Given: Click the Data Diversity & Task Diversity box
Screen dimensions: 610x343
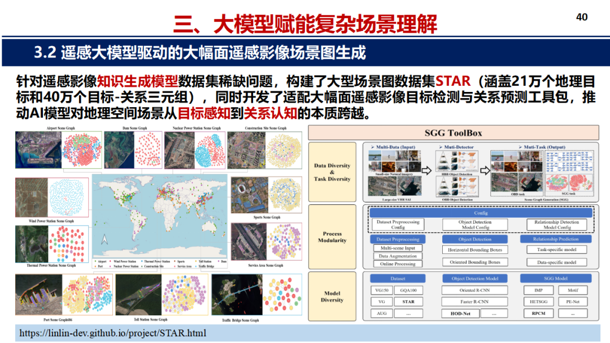Looking at the screenshot, I should pos(332,172).
